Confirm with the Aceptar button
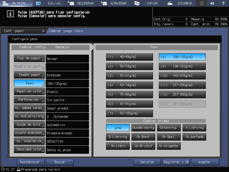The image size is (229, 172). [205, 162]
